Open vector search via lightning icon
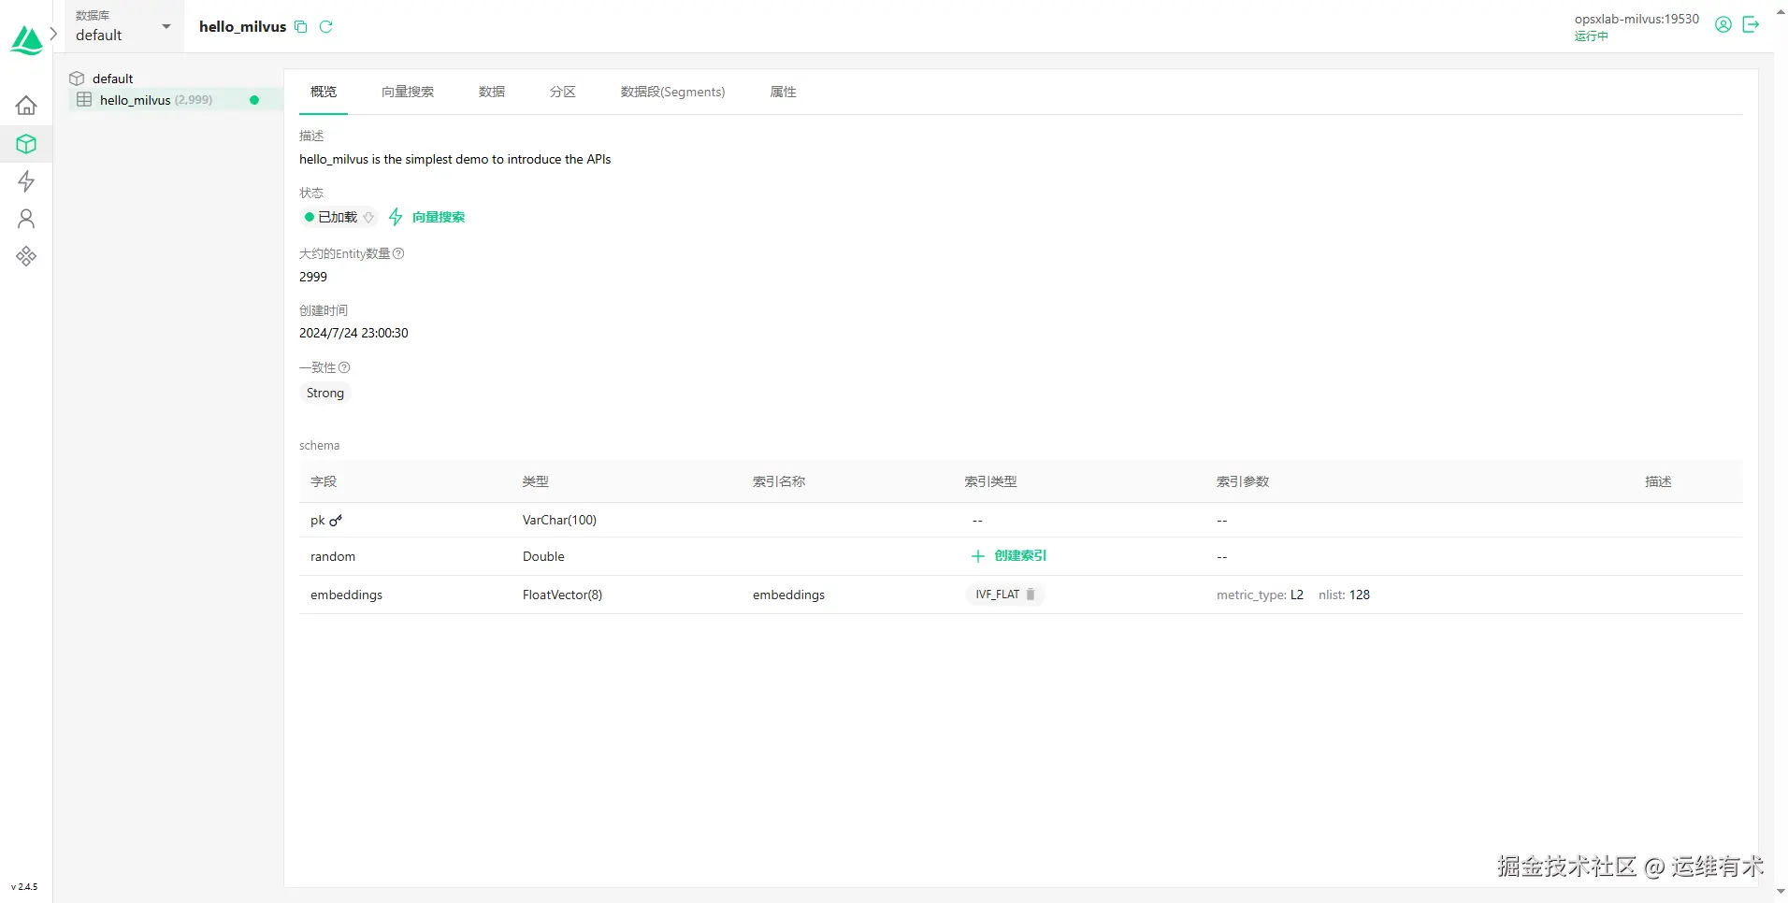 click(x=26, y=181)
